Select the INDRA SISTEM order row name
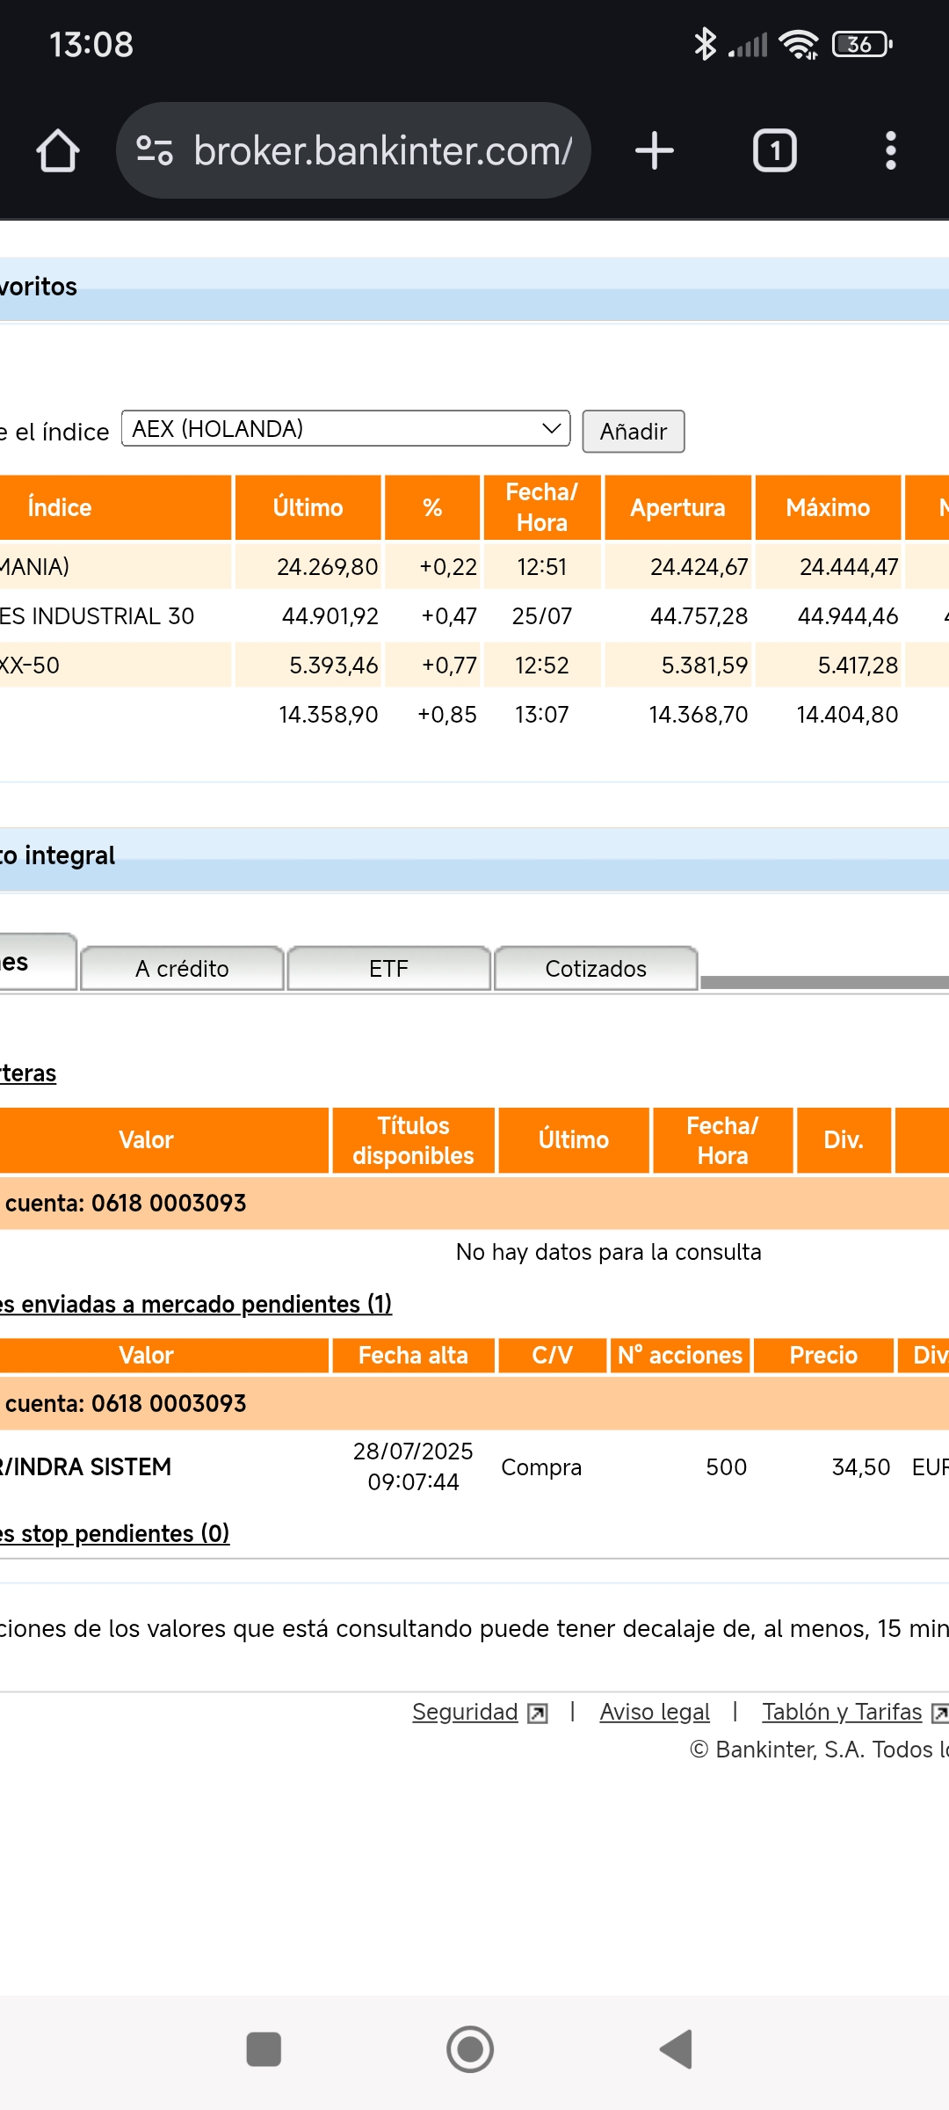This screenshot has width=949, height=2110. (86, 1466)
